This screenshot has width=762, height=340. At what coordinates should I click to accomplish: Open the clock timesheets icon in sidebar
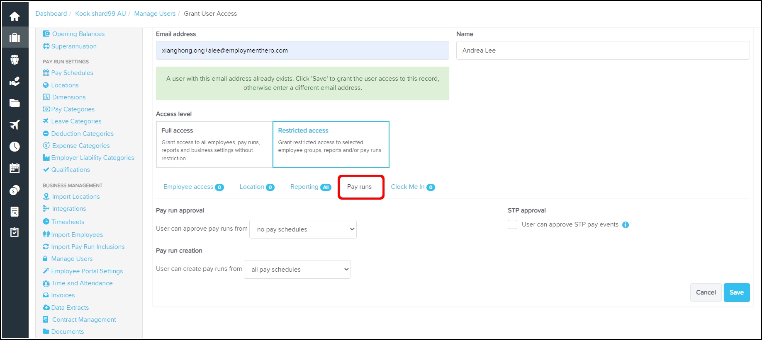pos(15,147)
